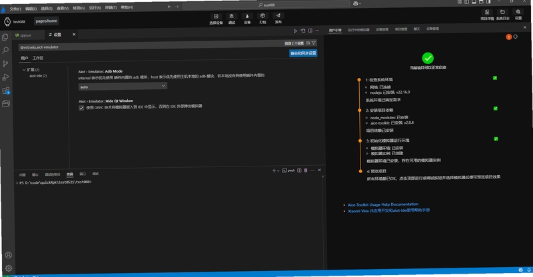Click the orange notification badge
The height and width of the screenshot is (277, 533).
pyautogui.click(x=509, y=37)
